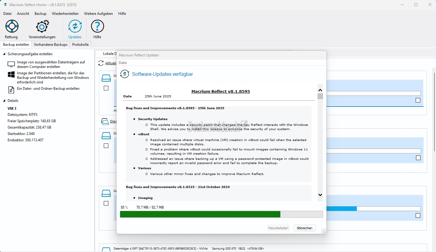The width and height of the screenshot is (436, 252).
Task: Click the greyed Herunterladen button
Action: [278, 228]
